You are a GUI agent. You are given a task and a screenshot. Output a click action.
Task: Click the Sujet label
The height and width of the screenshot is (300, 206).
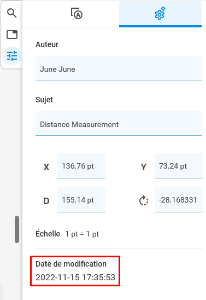pyautogui.click(x=44, y=100)
